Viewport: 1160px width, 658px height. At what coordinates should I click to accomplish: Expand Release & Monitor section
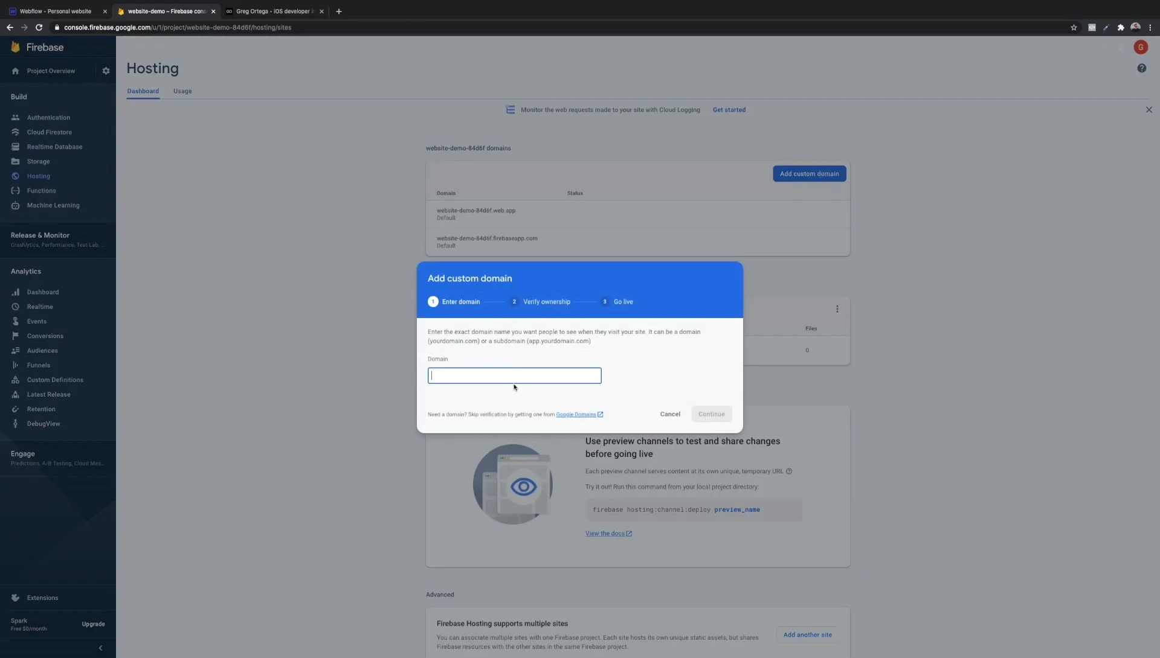point(57,239)
